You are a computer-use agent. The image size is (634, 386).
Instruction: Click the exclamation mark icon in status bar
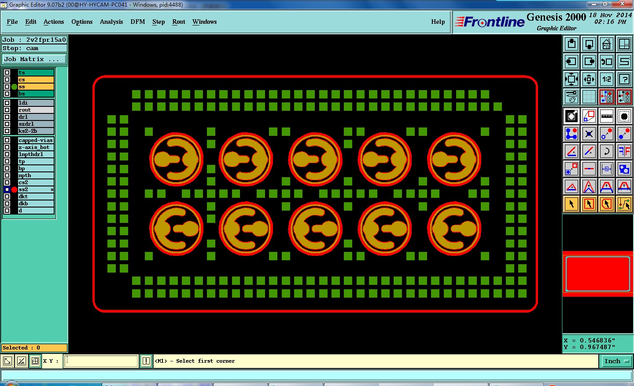point(146,361)
